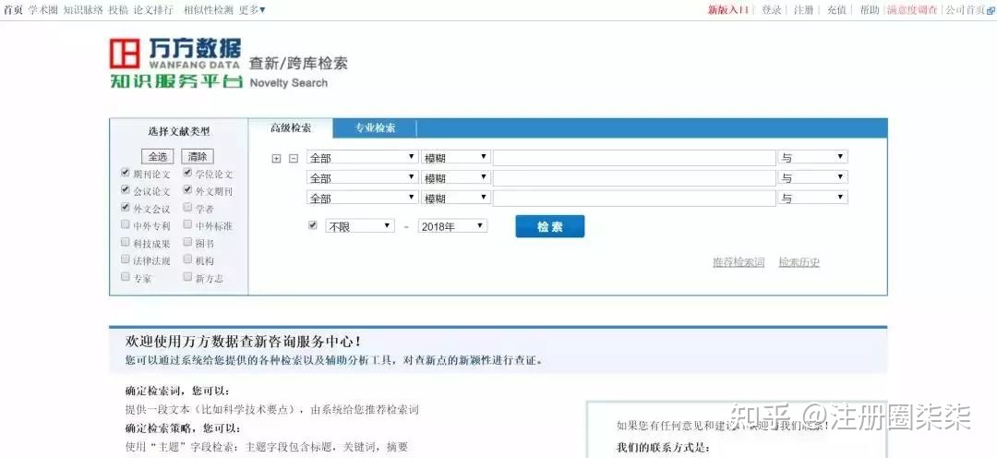Open 相似性检测 in top navigation
The height and width of the screenshot is (458, 997).
[x=209, y=10]
